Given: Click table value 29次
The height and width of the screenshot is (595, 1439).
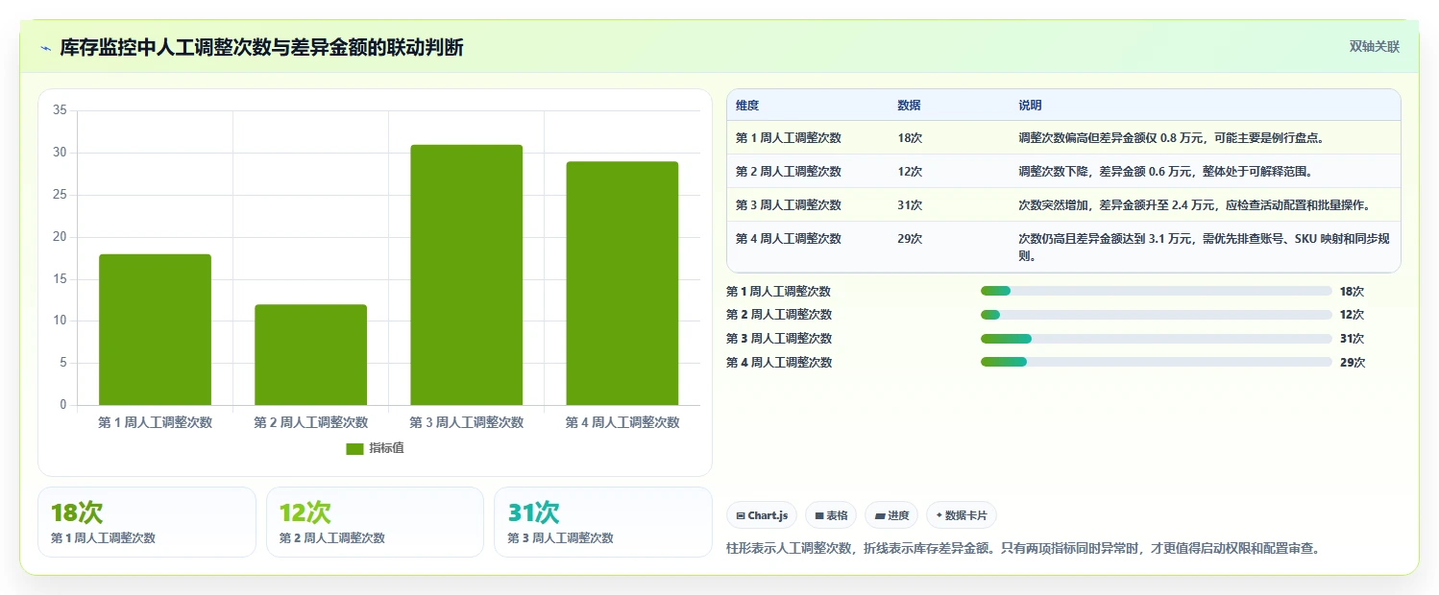Looking at the screenshot, I should tap(910, 239).
